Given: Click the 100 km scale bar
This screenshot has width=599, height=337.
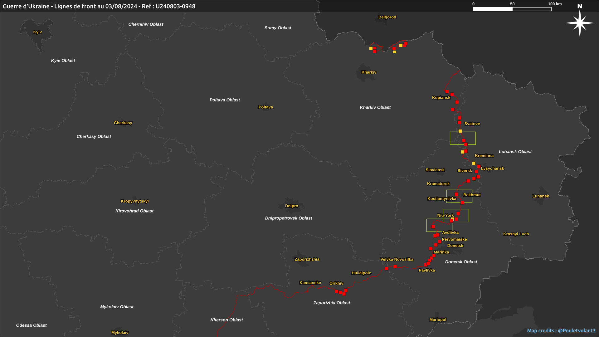Looking at the screenshot, I should pos(512,9).
